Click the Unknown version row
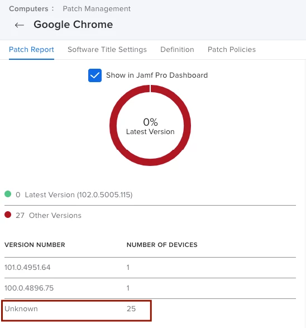Screen dimensions: 306x328 150,309
